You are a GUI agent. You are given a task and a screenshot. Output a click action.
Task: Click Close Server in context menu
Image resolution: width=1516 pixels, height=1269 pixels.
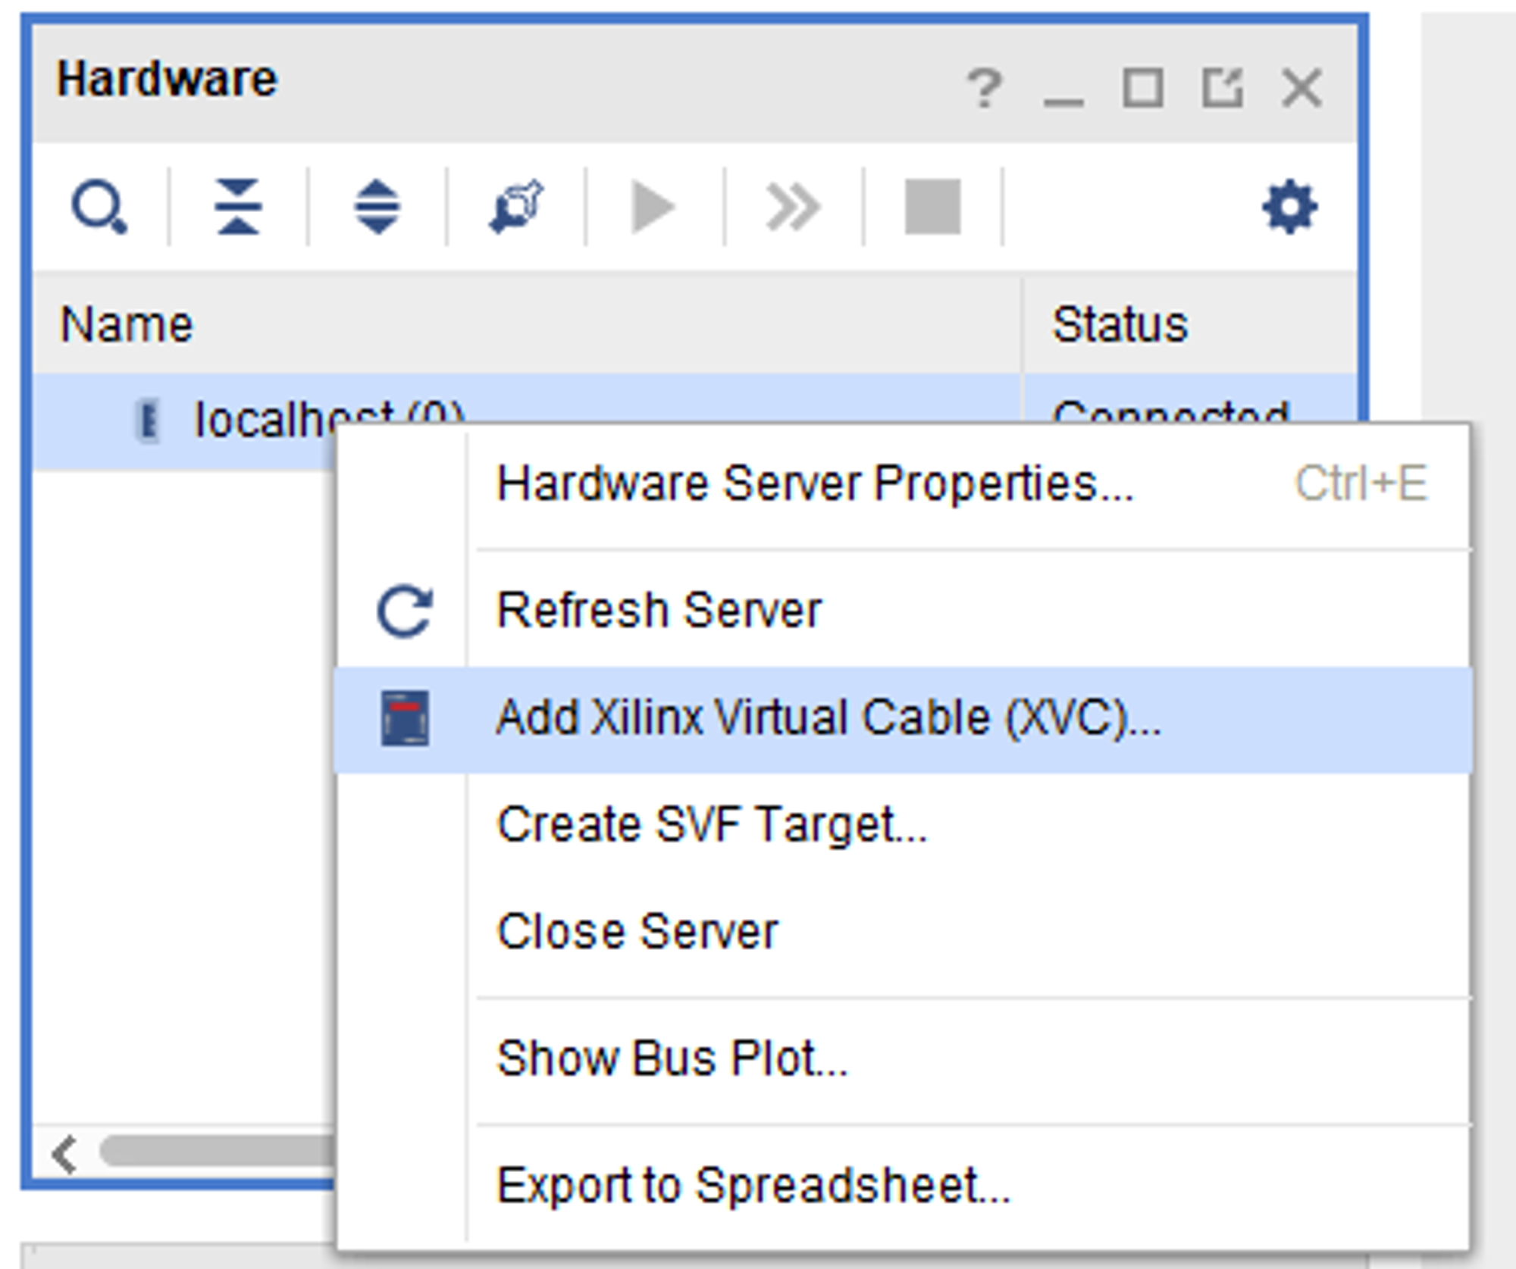pyautogui.click(x=637, y=932)
